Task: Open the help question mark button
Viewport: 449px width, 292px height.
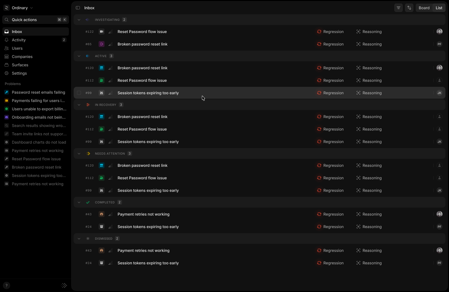Action: 6,285
